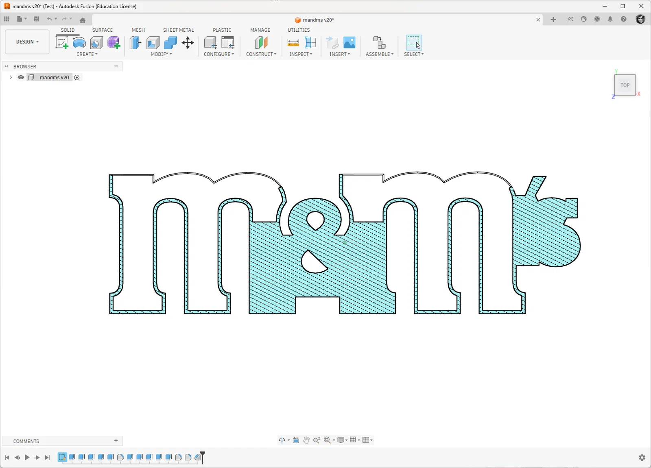The width and height of the screenshot is (651, 468).
Task: Open the INSERT dropdown menu
Action: pos(340,54)
